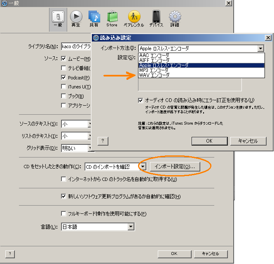Enable automatic CD track name retrieval
Screen dimensions: 274x264
pos(63,179)
